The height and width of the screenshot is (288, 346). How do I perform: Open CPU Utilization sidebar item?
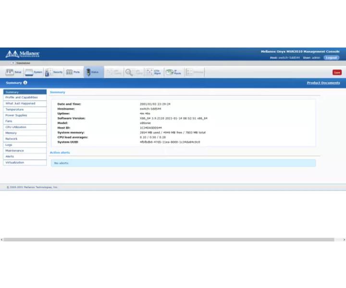(x=25, y=127)
